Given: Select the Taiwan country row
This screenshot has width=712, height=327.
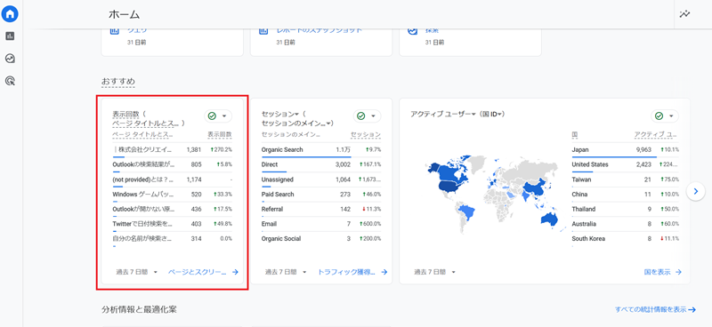Looking at the screenshot, I should [626, 180].
